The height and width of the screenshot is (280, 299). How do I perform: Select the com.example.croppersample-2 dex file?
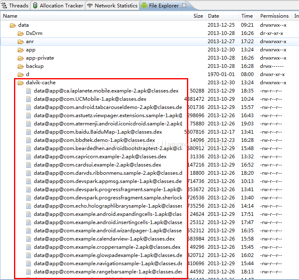pos(107,247)
